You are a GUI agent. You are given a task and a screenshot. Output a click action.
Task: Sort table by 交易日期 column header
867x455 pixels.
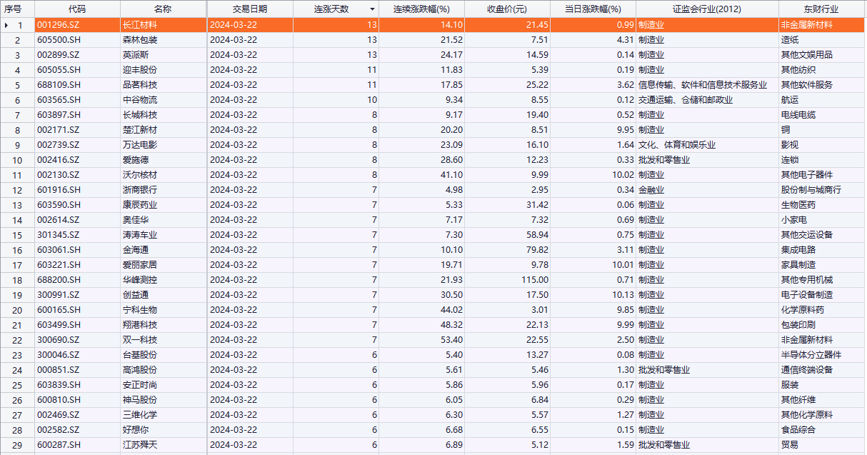pyautogui.click(x=249, y=9)
